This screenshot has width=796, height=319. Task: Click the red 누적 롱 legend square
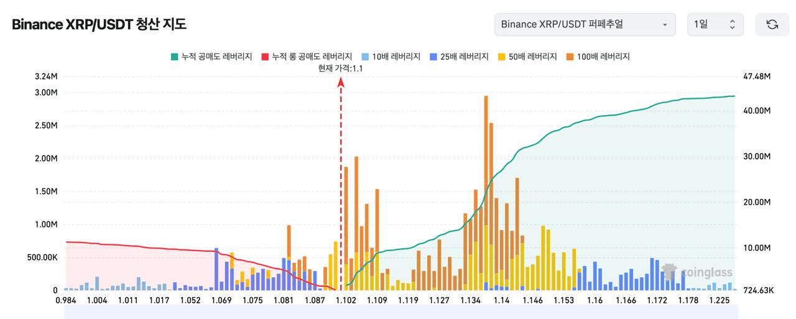266,57
